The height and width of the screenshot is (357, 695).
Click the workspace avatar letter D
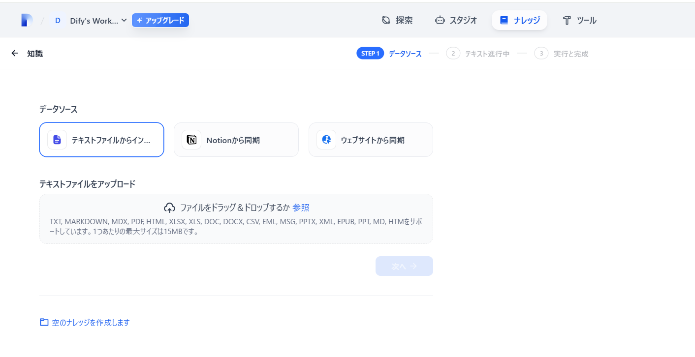coord(58,21)
